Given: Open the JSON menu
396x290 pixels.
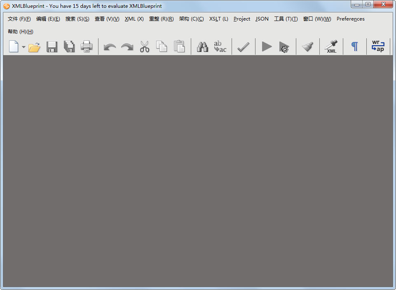Looking at the screenshot, I should 262,19.
